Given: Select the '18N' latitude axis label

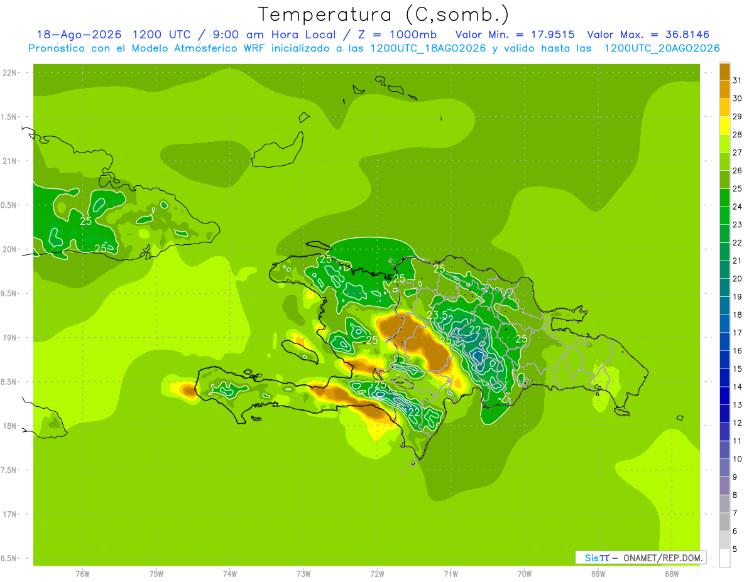Looking at the screenshot, I should tap(10, 426).
